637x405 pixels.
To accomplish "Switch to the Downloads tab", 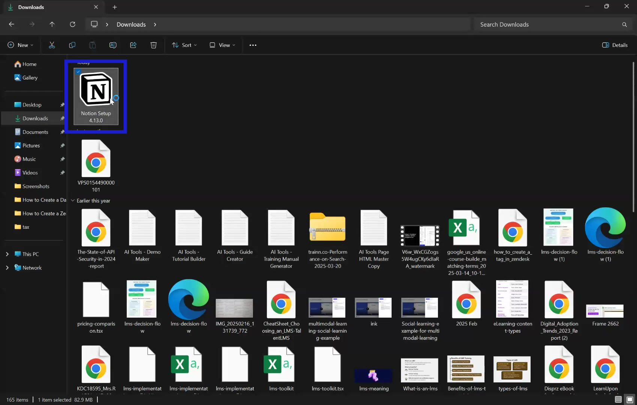I will [x=31, y=7].
